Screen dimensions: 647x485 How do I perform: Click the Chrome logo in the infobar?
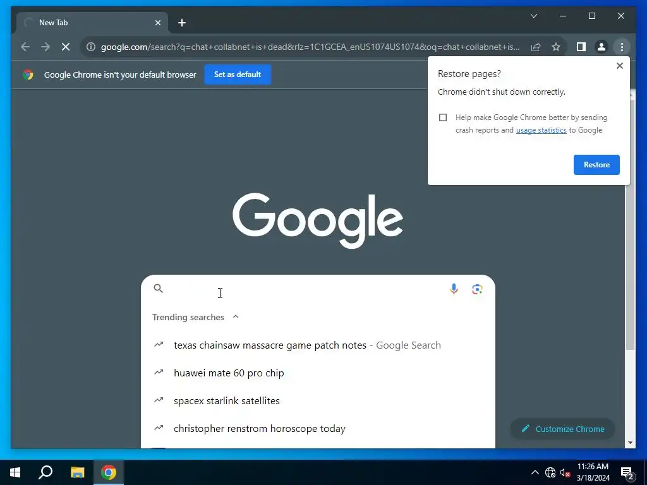pyautogui.click(x=28, y=75)
